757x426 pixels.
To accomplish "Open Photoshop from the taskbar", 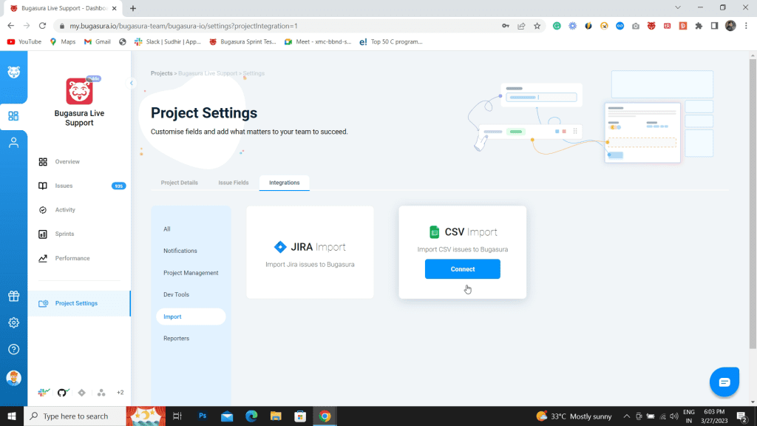I will pyautogui.click(x=203, y=416).
